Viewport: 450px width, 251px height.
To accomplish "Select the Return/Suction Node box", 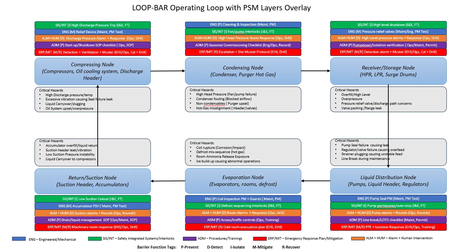I will pos(93,181).
